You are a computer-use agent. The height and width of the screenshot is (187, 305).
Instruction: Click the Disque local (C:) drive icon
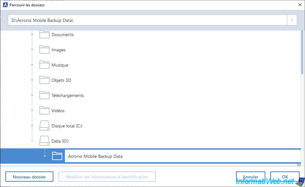pyautogui.click(x=44, y=126)
